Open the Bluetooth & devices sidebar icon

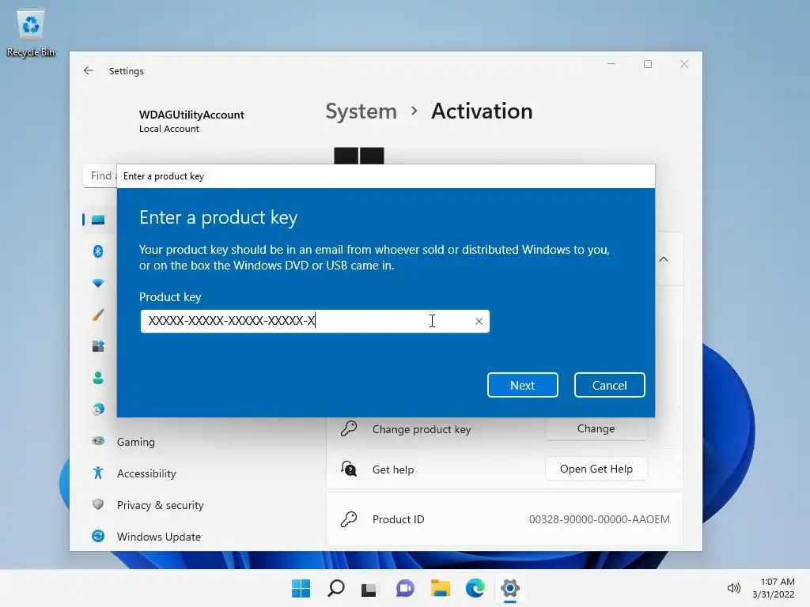point(97,251)
